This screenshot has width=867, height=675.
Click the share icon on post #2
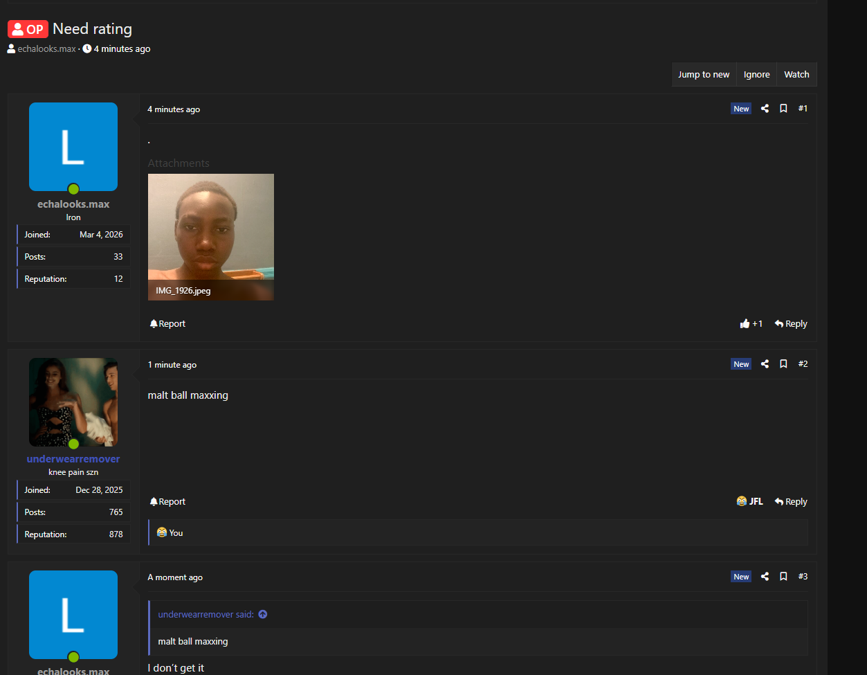(x=765, y=364)
